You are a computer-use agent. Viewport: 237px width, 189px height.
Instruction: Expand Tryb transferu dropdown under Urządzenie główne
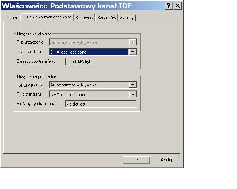pos(133,52)
